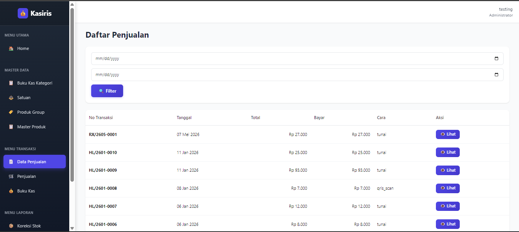The height and width of the screenshot is (232, 519).
Task: Click the Kasiris money bag logo icon
Action: (x=23, y=13)
